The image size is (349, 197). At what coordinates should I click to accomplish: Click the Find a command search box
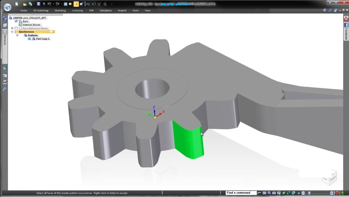(x=241, y=193)
